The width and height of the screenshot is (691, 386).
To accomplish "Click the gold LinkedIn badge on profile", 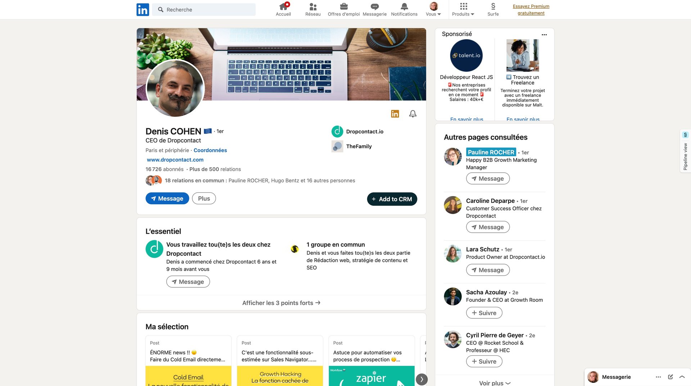I will pos(395,114).
